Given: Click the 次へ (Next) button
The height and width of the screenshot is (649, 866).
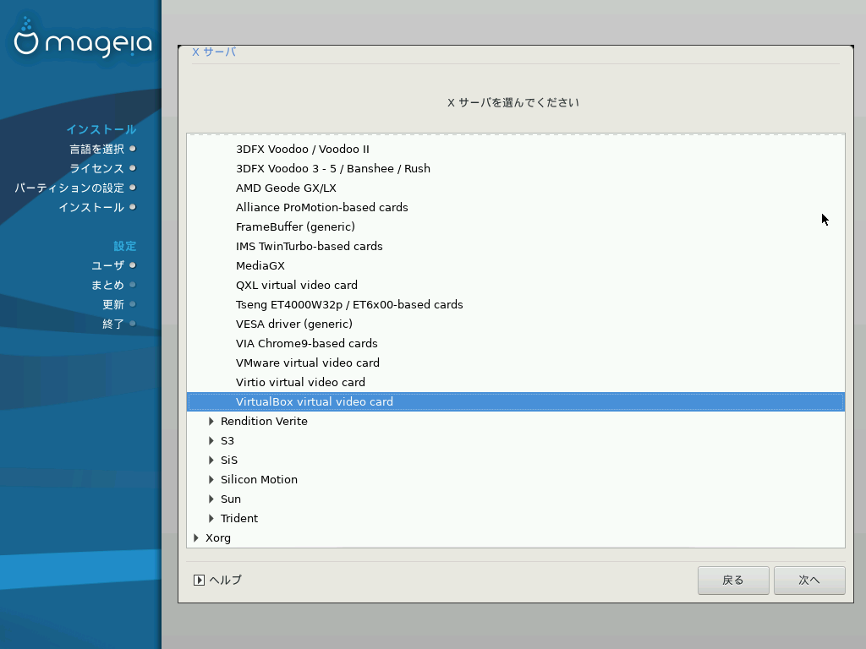Looking at the screenshot, I should [x=809, y=580].
